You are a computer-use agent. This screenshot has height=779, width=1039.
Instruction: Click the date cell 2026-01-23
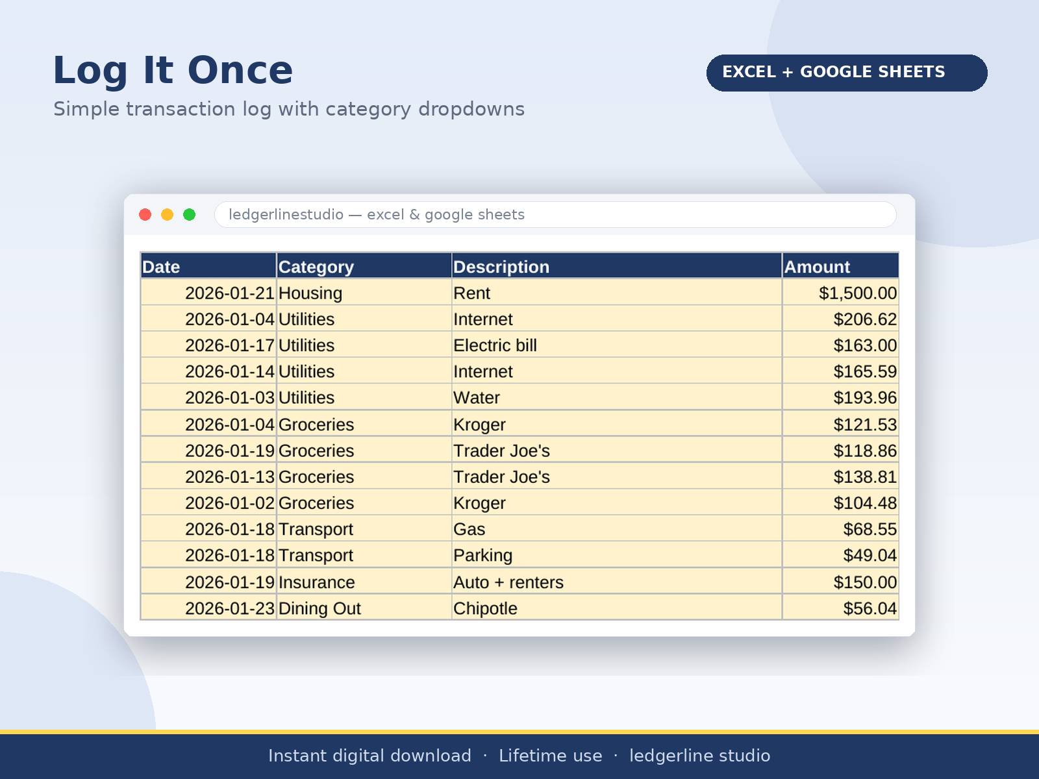point(208,608)
